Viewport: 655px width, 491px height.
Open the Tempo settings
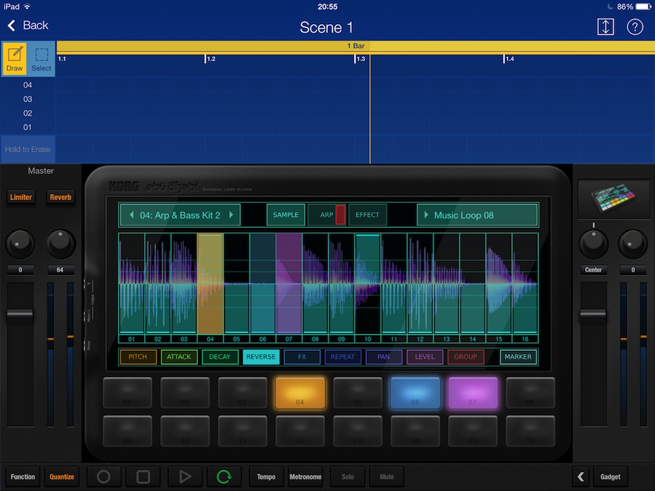click(x=266, y=477)
